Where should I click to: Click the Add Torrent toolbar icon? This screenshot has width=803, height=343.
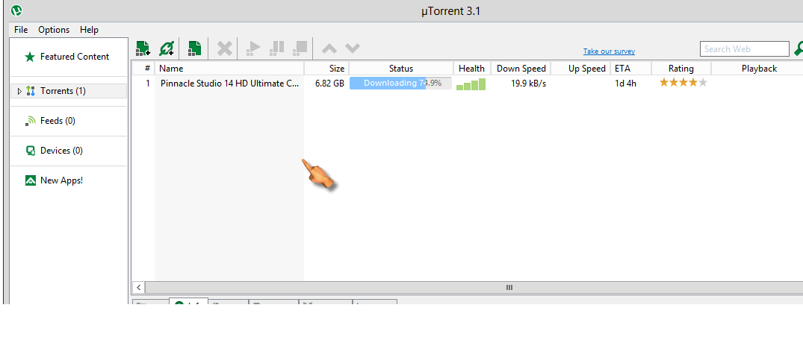click(x=143, y=48)
